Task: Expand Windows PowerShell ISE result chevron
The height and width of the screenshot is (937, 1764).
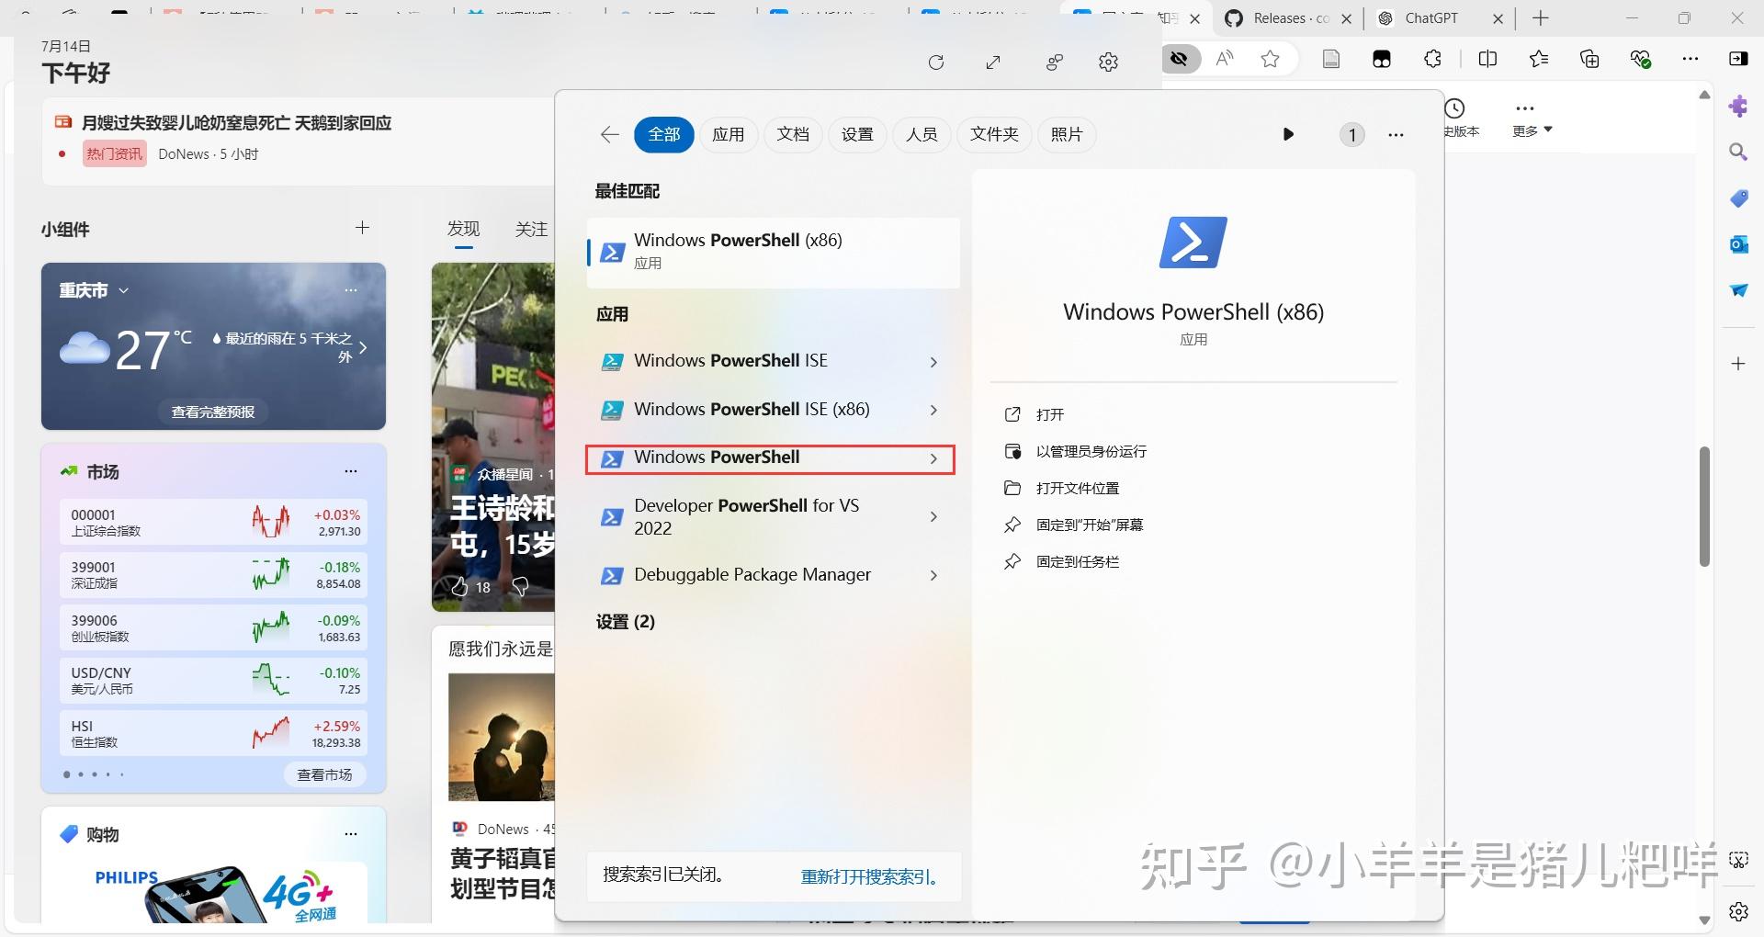Action: click(x=933, y=361)
